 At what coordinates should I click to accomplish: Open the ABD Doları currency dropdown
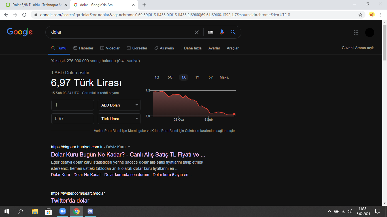tap(119, 105)
